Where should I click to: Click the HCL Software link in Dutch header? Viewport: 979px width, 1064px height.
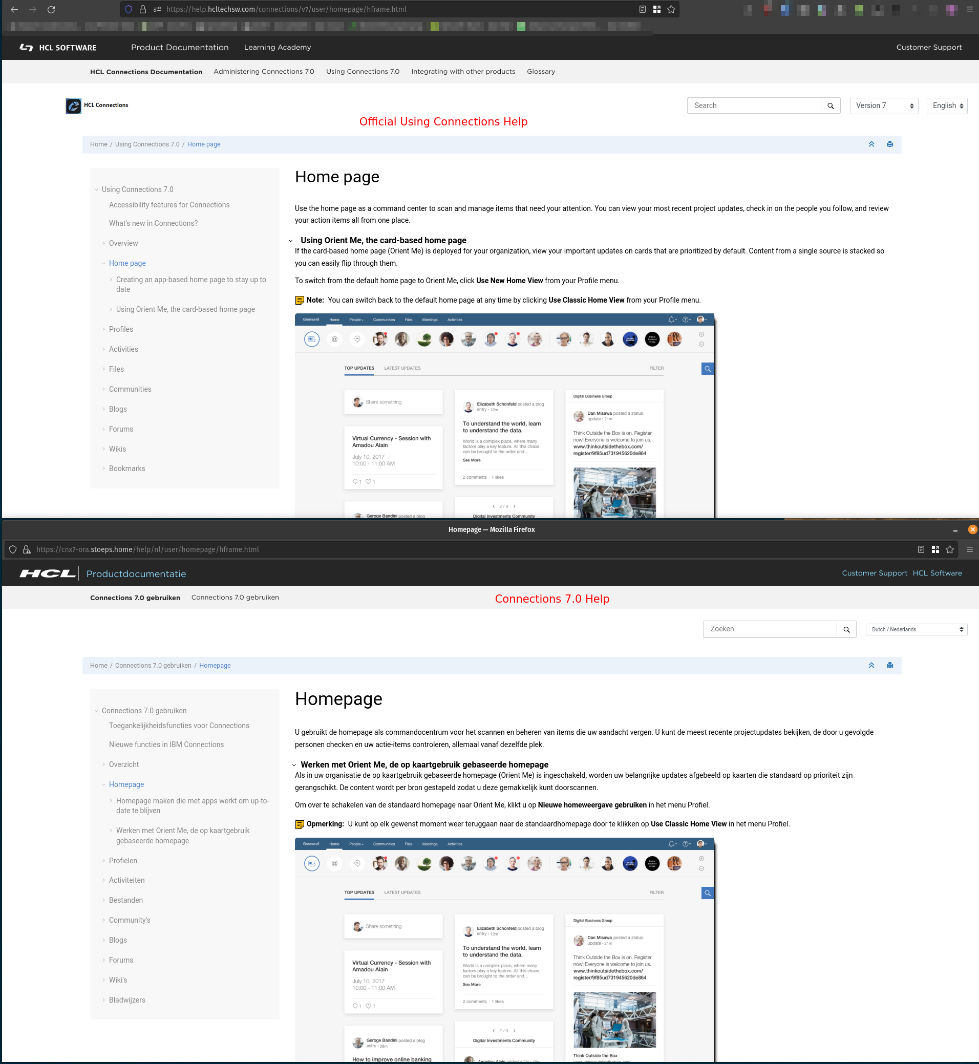[937, 573]
